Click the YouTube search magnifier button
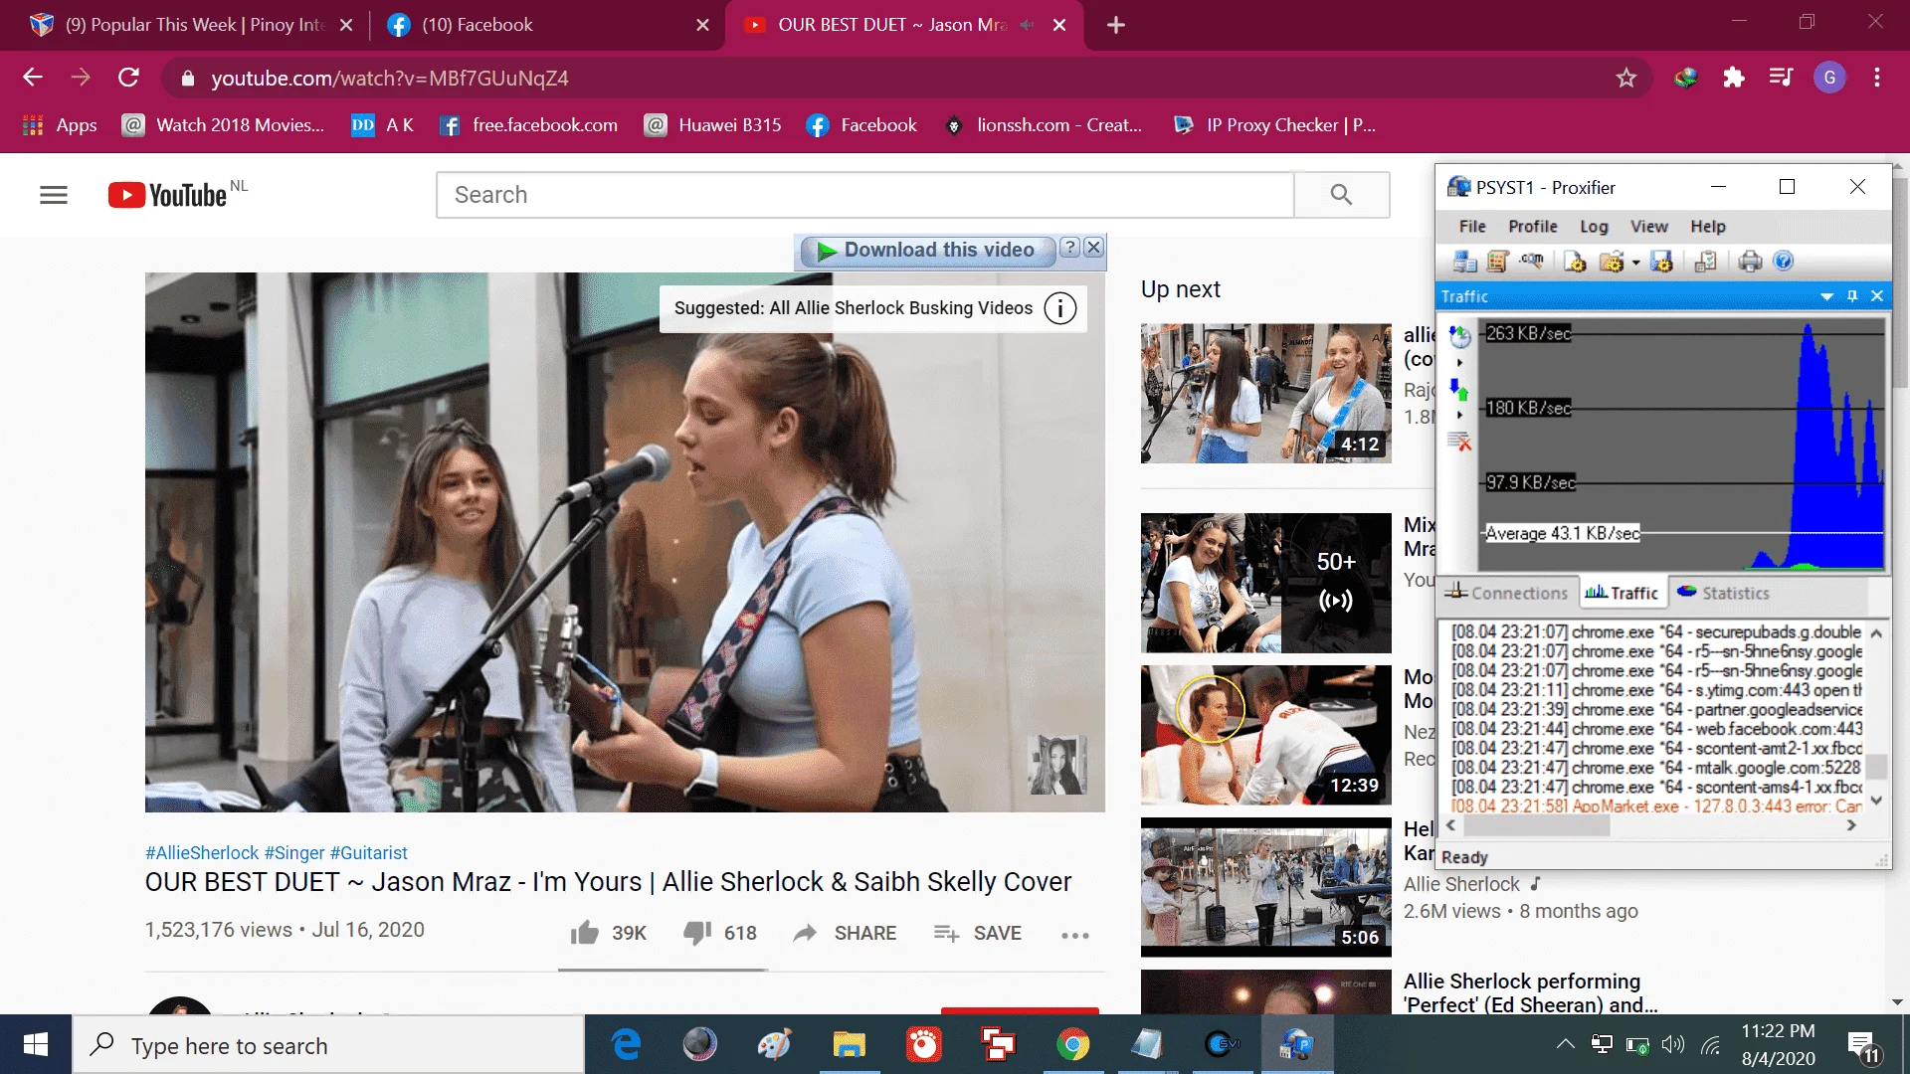This screenshot has height=1074, width=1910. tap(1341, 195)
